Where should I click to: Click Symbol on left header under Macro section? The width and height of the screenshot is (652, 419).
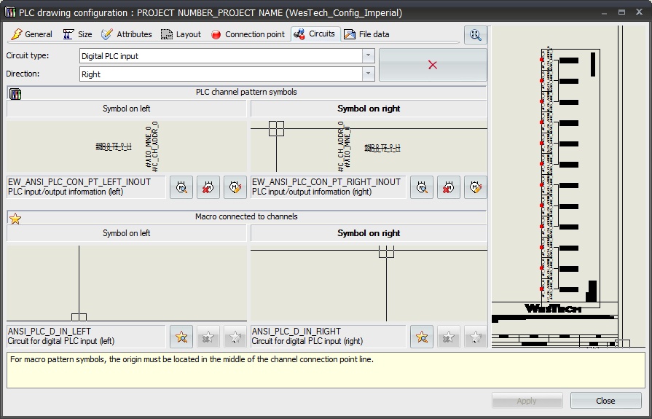[127, 233]
